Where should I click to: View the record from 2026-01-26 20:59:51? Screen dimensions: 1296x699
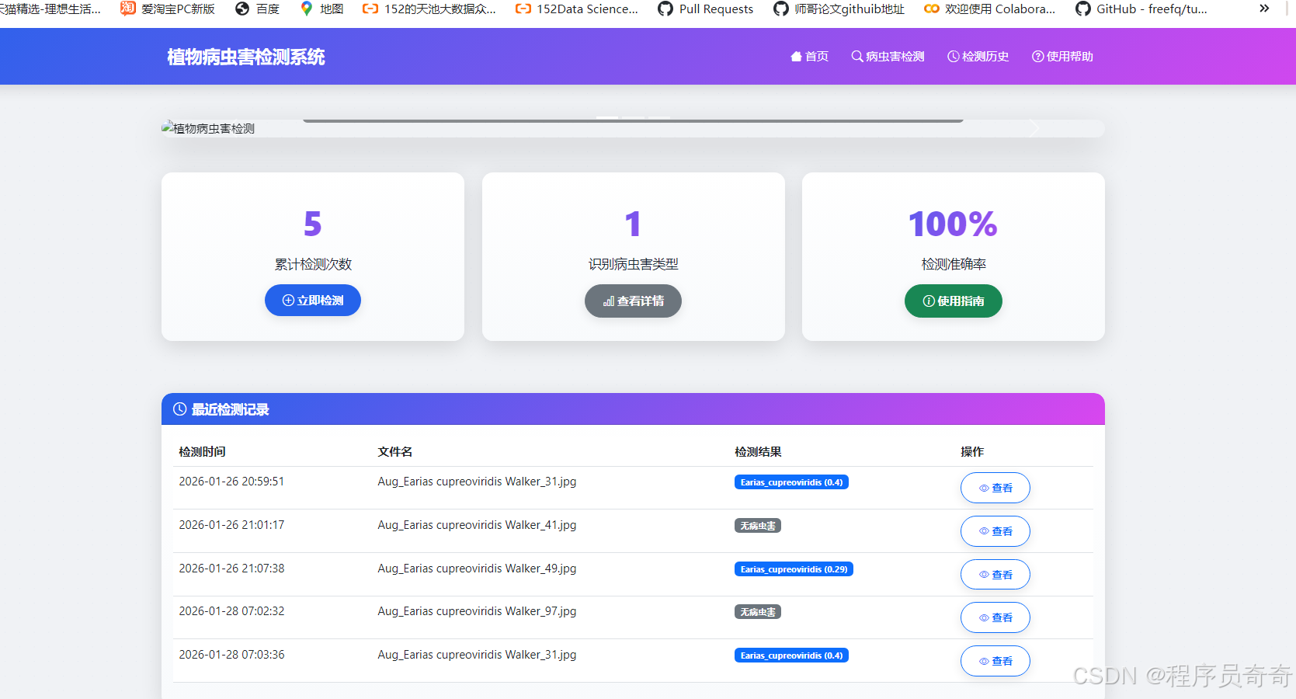[x=995, y=488]
